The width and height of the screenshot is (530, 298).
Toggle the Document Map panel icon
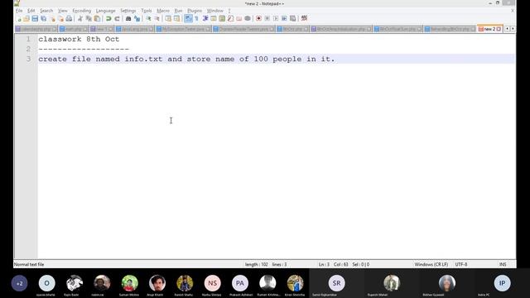[222, 18]
